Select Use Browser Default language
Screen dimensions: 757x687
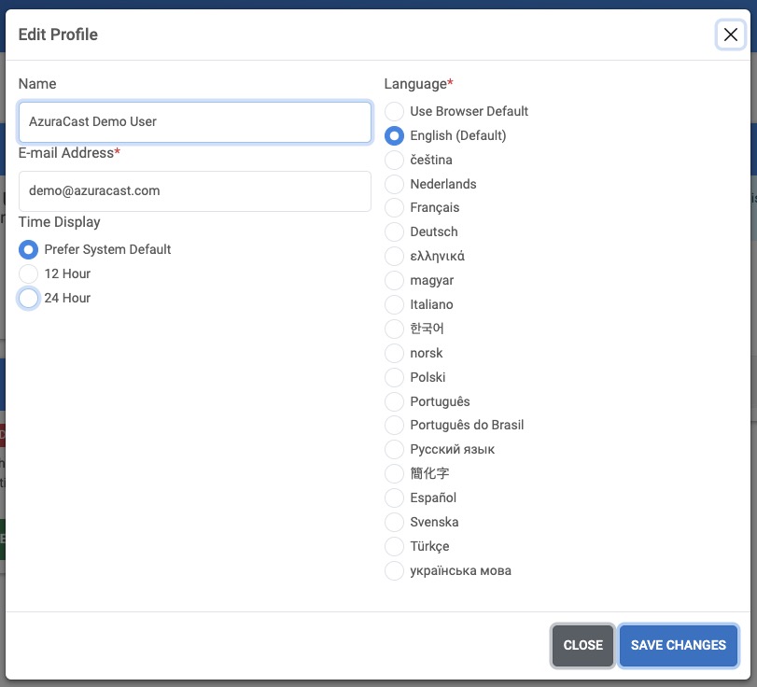[x=394, y=111]
